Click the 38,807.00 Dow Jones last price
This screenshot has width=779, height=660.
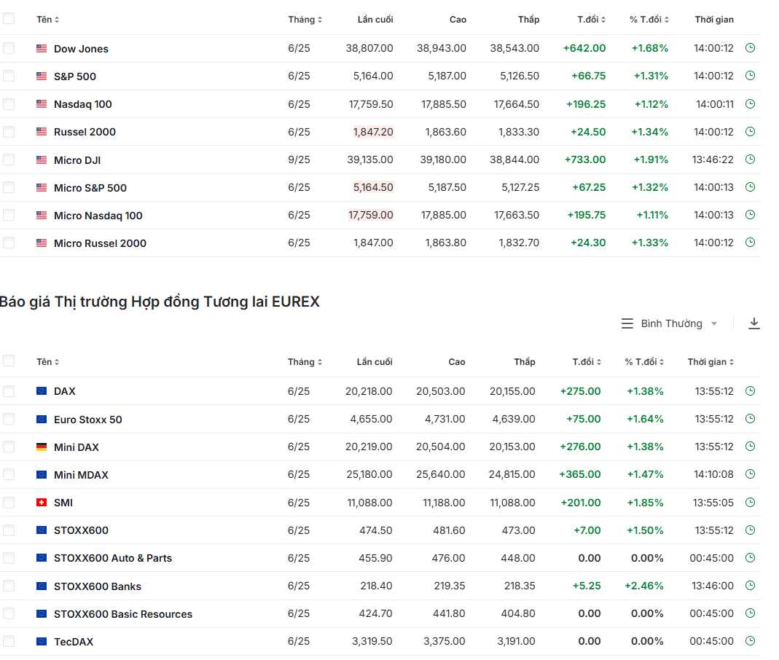(369, 48)
